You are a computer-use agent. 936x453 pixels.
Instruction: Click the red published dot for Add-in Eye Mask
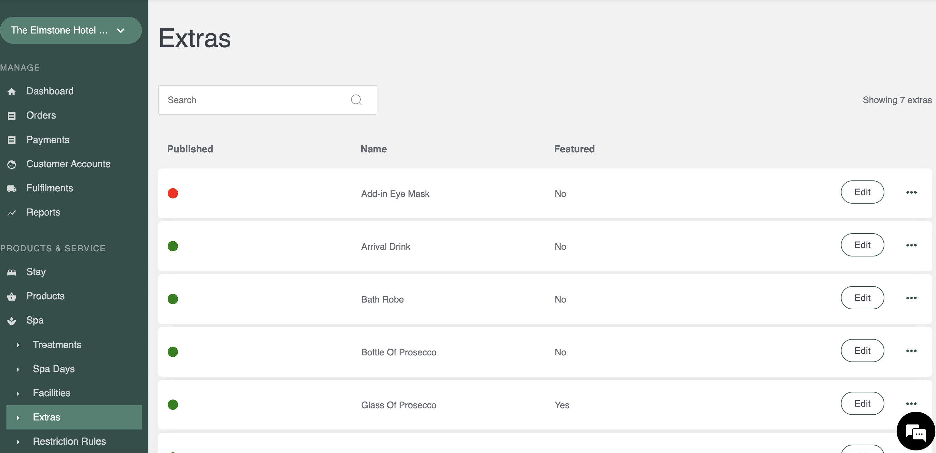point(173,193)
